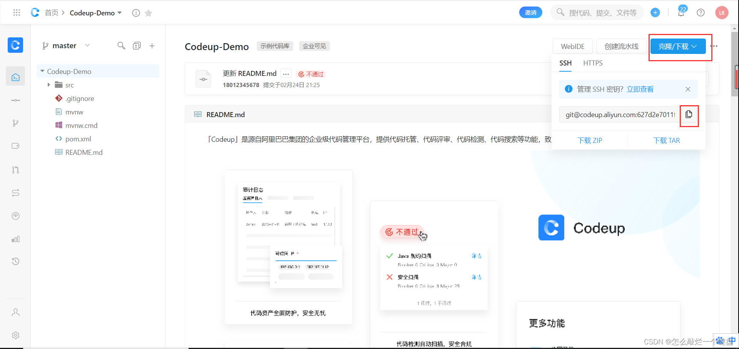Download ZIP via 下载 ZIP
The height and width of the screenshot is (349, 739).
tap(590, 141)
